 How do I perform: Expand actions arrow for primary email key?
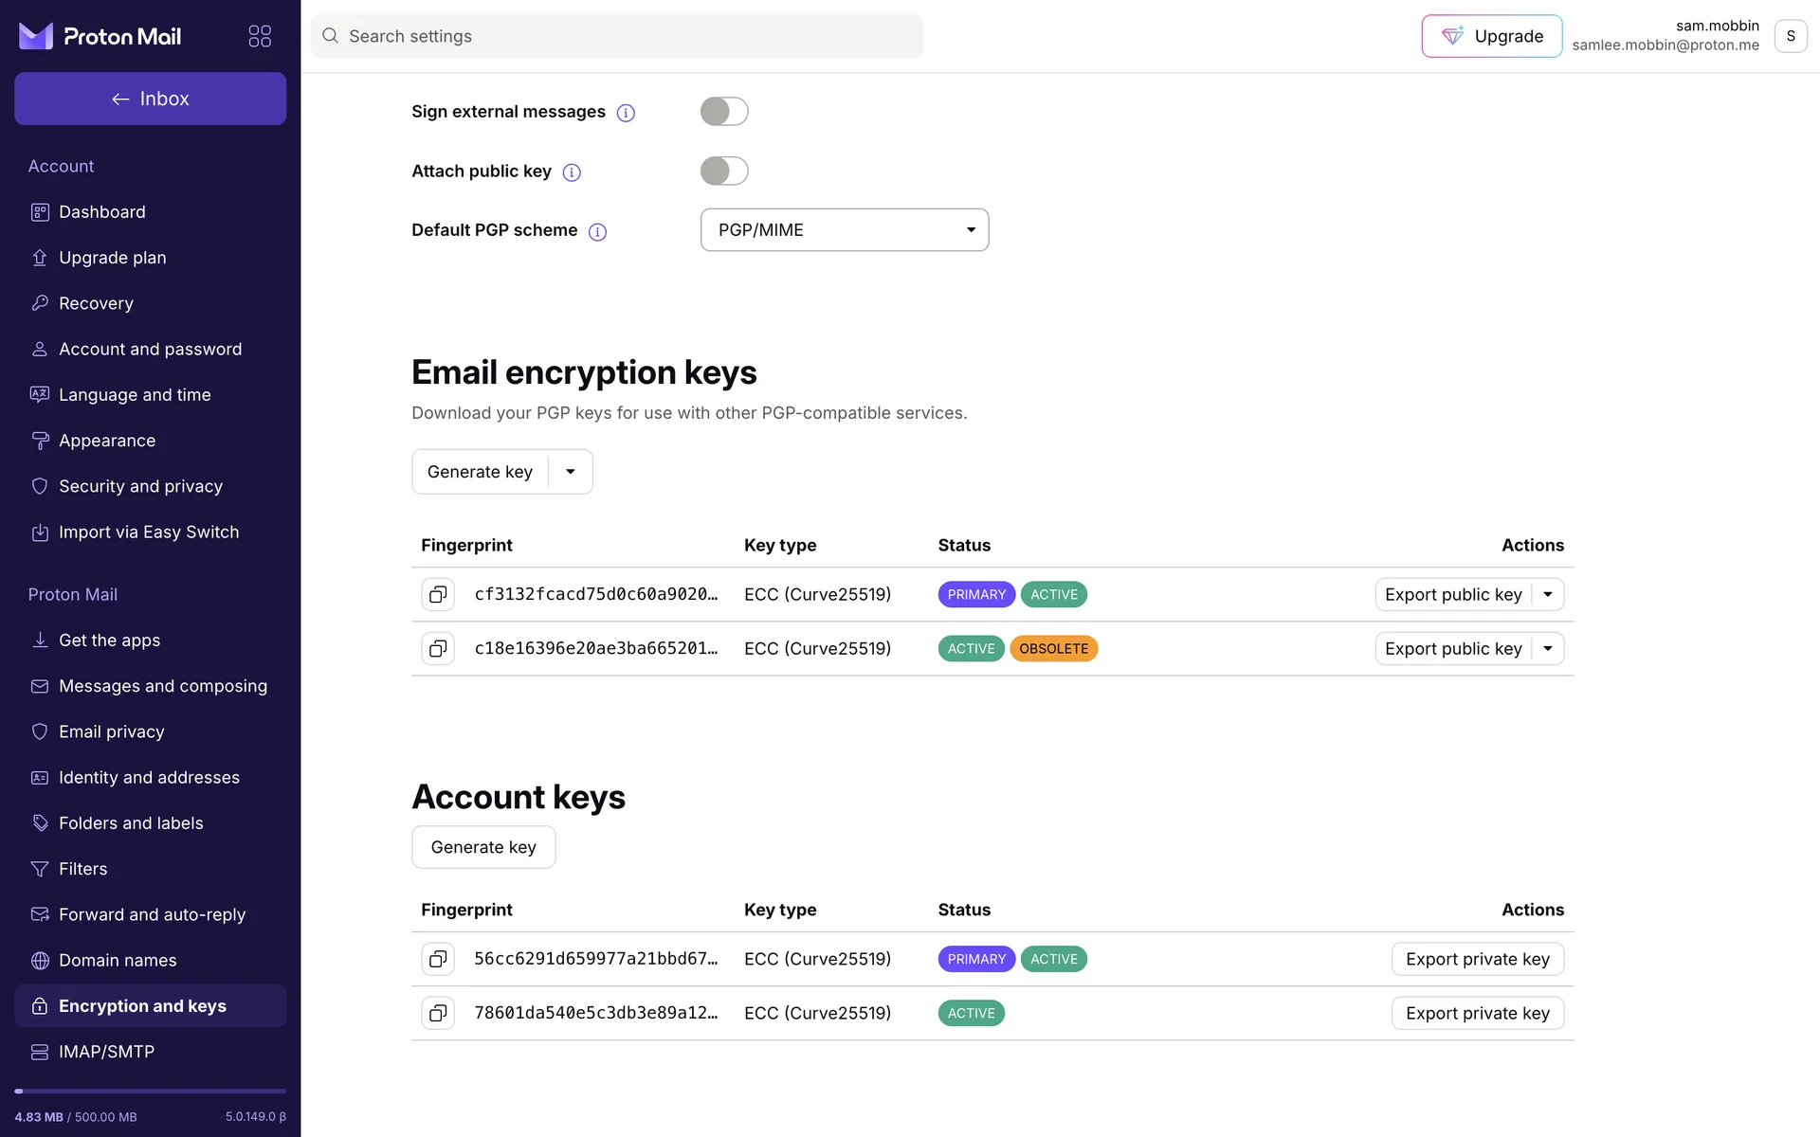coord(1548,594)
